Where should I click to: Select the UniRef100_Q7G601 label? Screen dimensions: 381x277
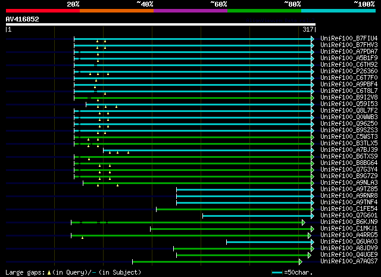(349, 216)
